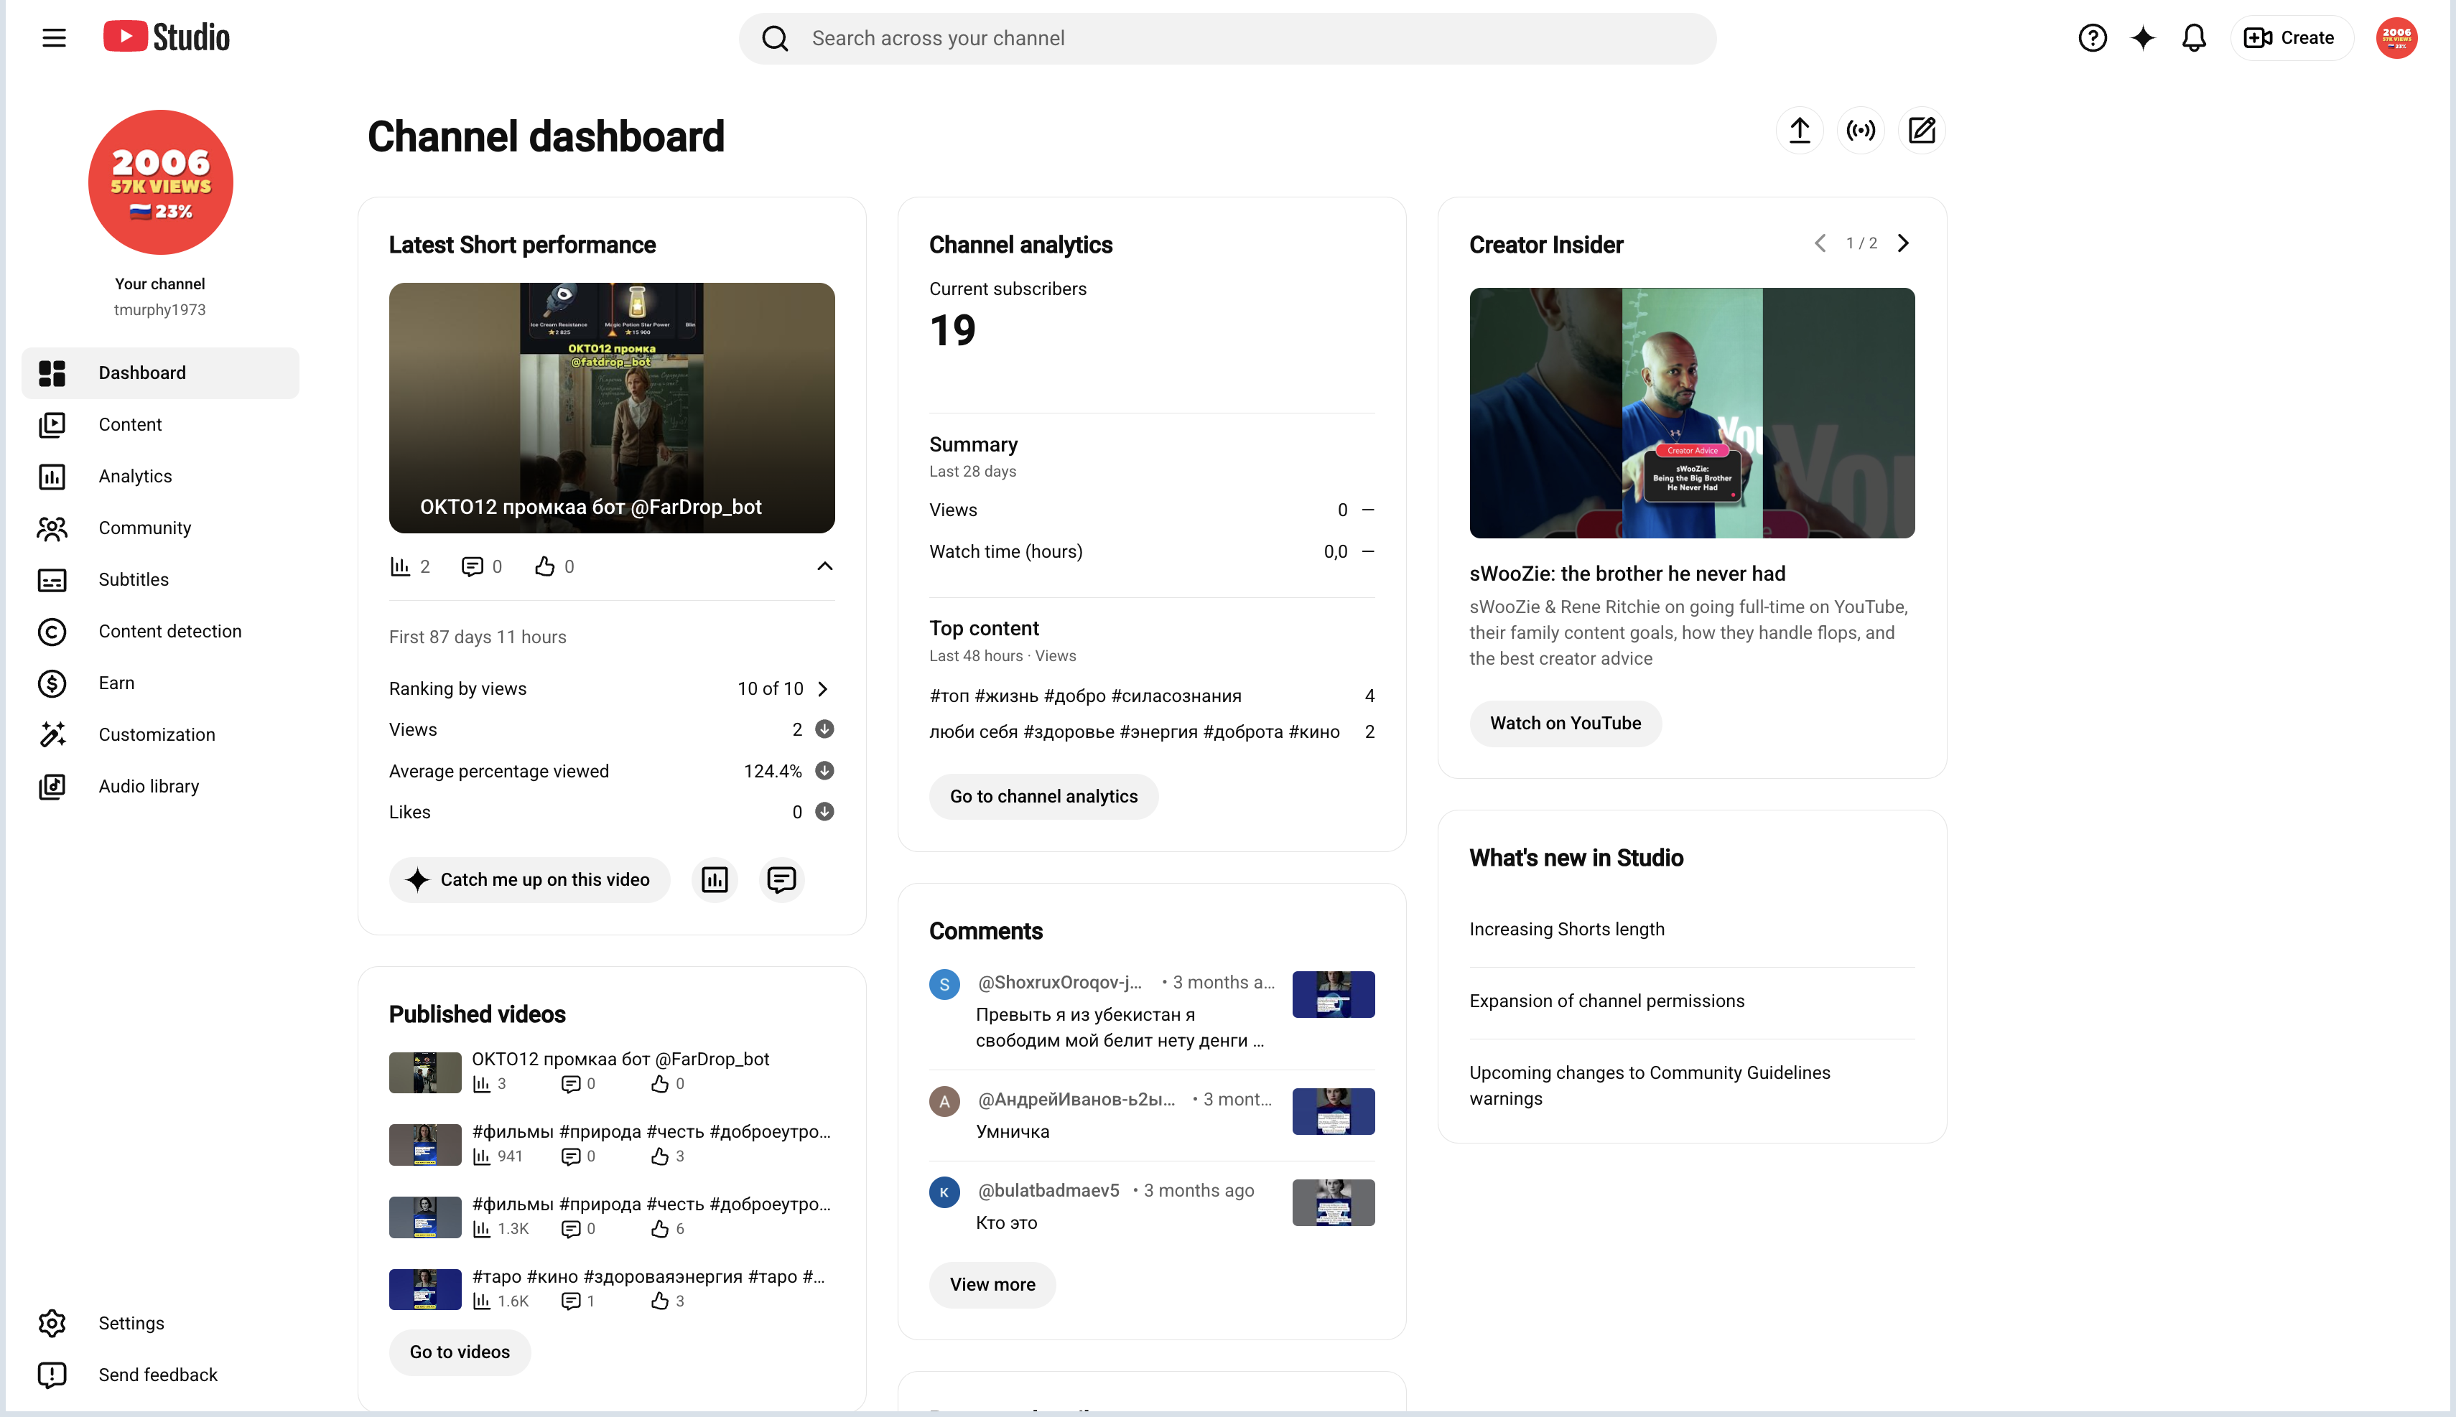Click the S commenter avatar
Viewport: 2456px width, 1417px height.
944,984
